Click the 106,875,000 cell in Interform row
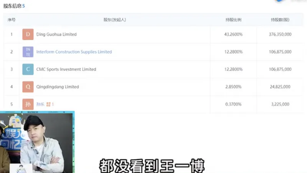 (280, 52)
